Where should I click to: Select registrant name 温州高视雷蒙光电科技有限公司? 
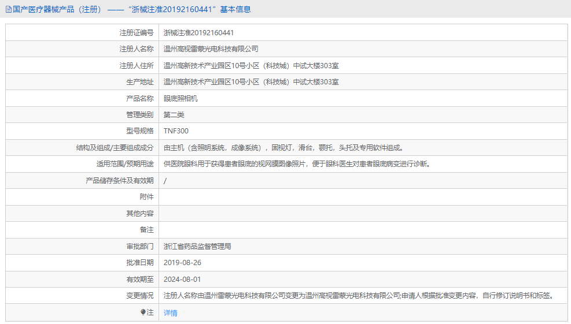pos(211,49)
